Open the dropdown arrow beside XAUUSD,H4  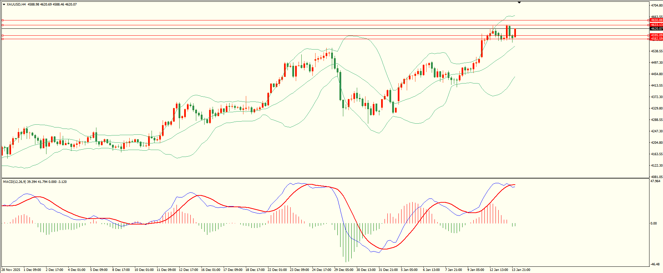[x=4, y=5]
